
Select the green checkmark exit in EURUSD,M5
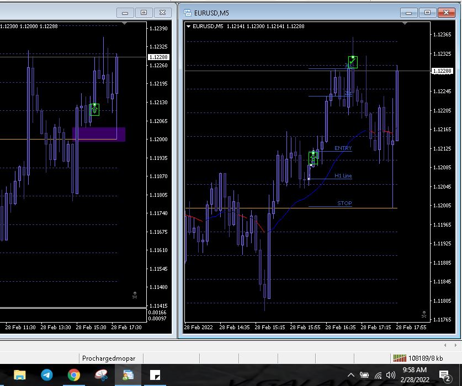click(353, 62)
